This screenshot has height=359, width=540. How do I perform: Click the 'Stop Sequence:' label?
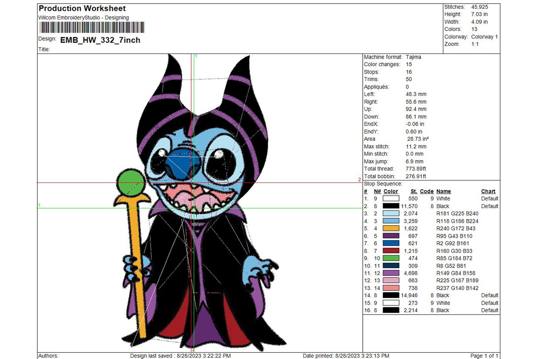pyautogui.click(x=383, y=183)
